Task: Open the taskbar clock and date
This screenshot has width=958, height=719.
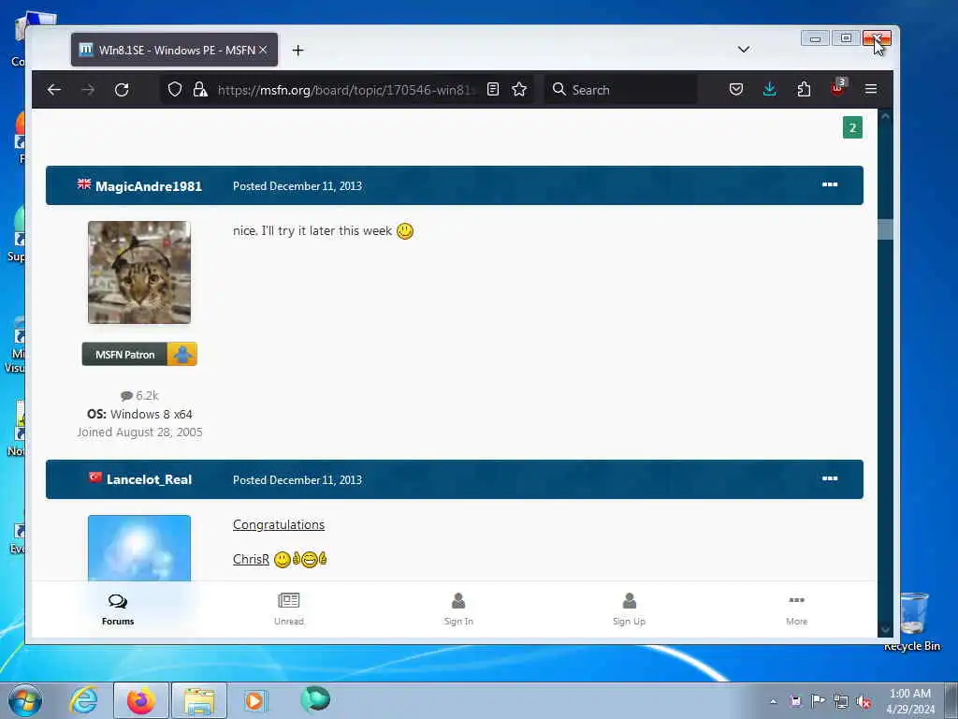Action: point(910,701)
